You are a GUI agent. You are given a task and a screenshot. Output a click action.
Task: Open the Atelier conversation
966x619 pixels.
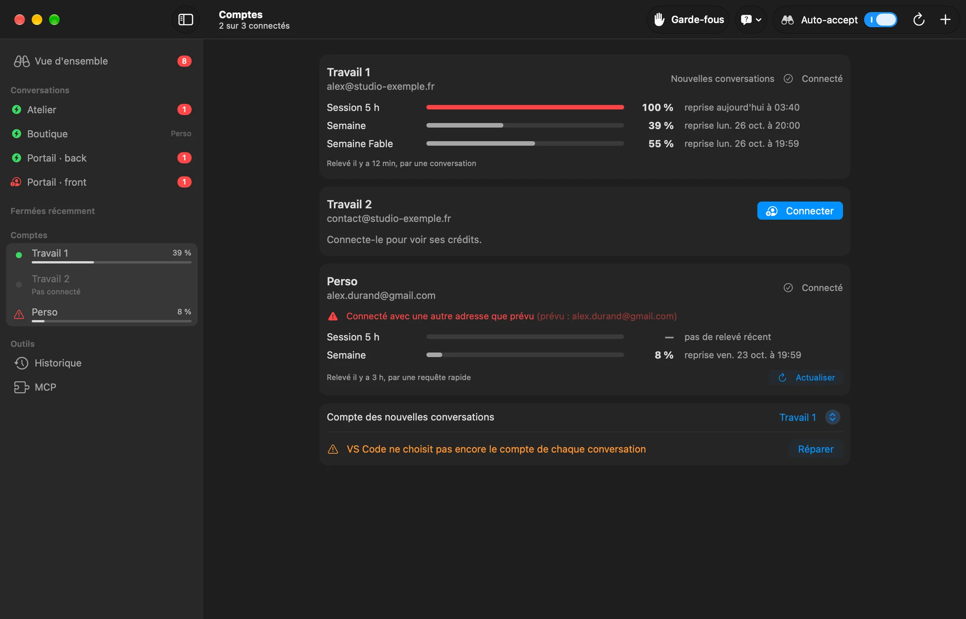[102, 109]
